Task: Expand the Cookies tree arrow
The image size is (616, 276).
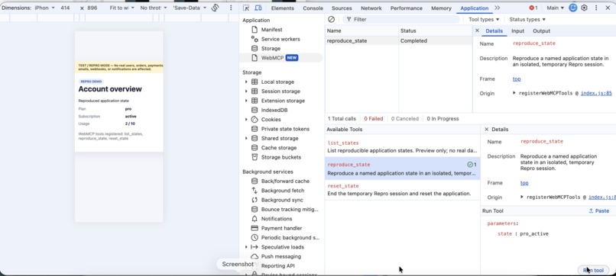Action: pyautogui.click(x=246, y=120)
